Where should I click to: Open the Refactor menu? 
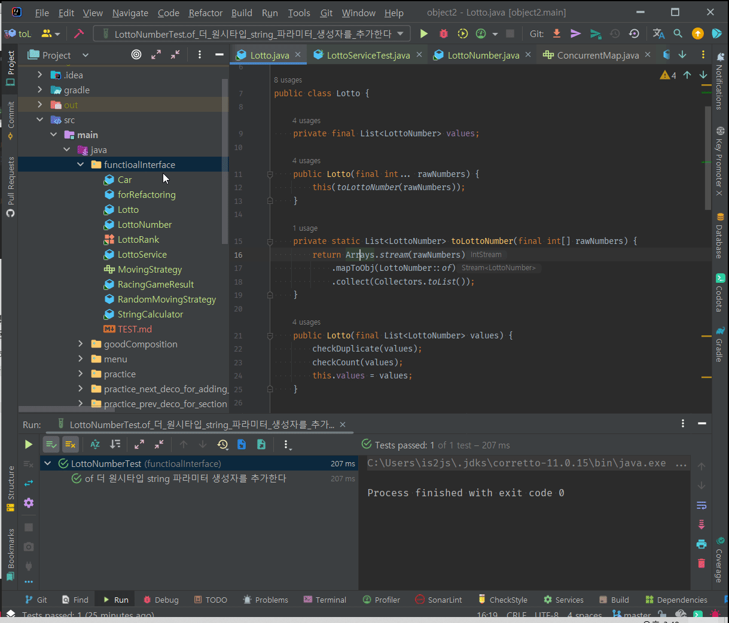click(x=205, y=13)
